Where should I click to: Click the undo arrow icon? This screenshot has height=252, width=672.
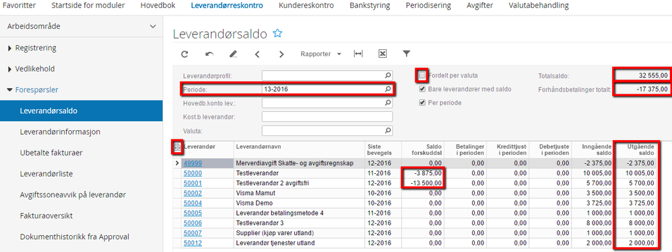(x=209, y=54)
